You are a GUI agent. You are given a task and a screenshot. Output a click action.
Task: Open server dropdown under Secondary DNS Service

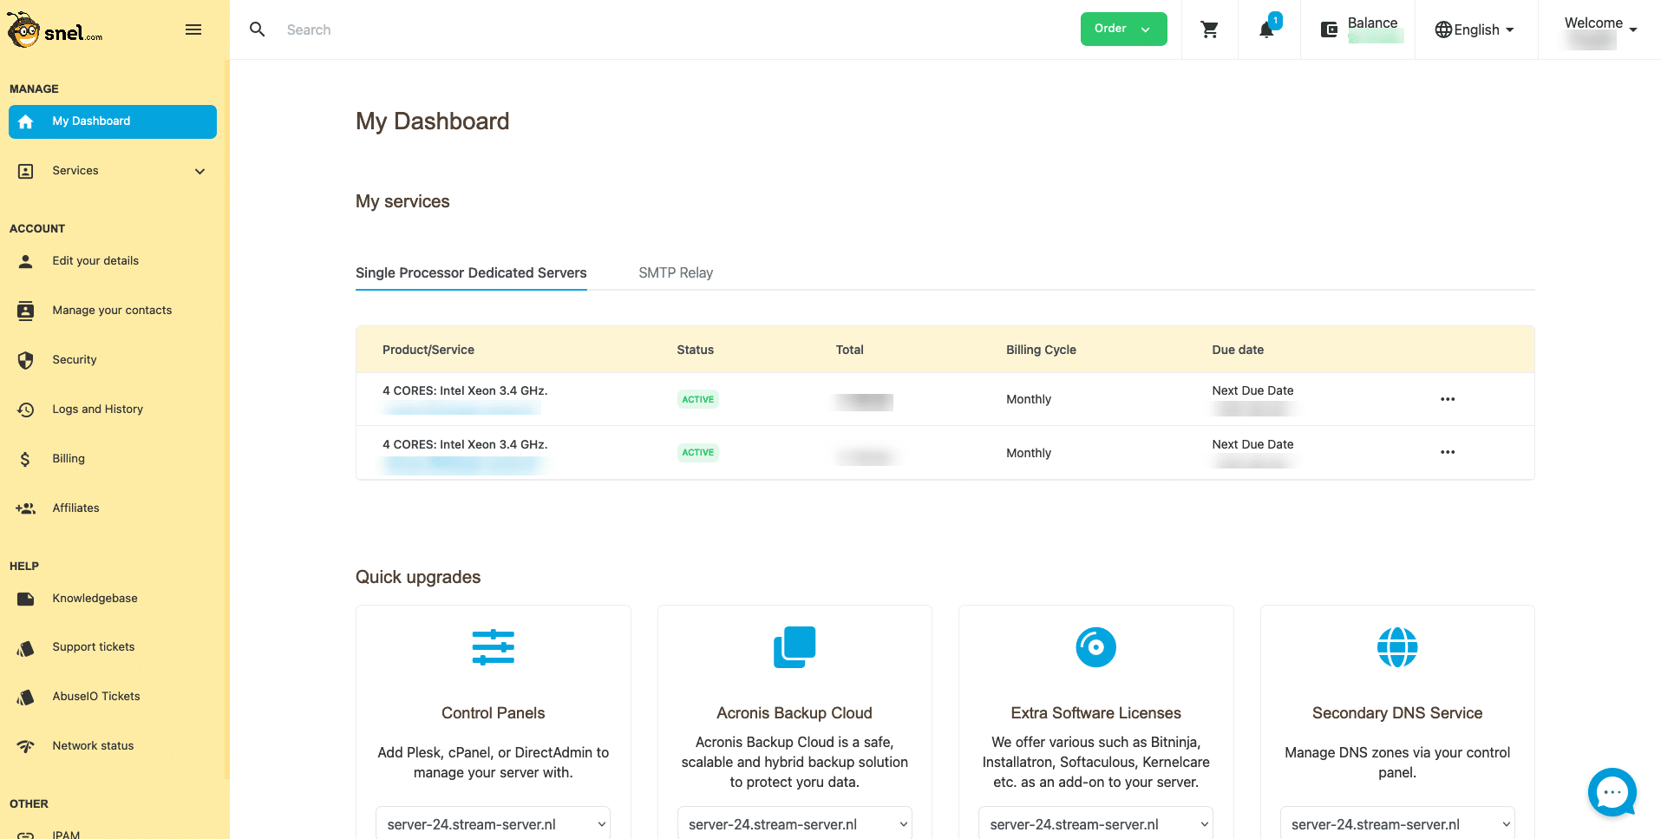coord(1397,824)
